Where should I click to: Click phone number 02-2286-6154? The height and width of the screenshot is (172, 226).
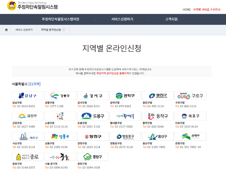[x=59, y=147]
